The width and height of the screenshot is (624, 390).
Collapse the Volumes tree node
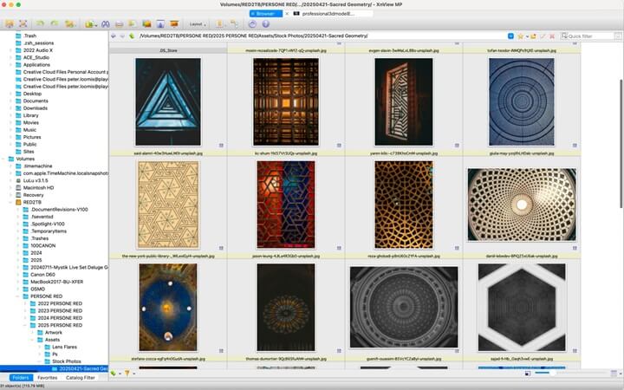[x=4, y=159]
